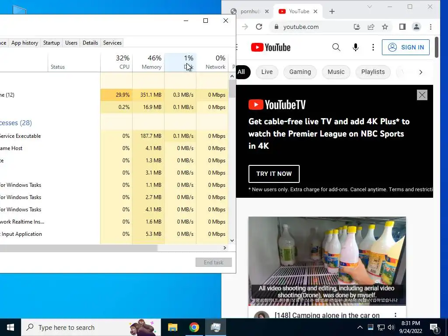Image resolution: width=448 pixels, height=336 pixels.
Task: Select the row with 1.6 MB memory
Action: click(x=114, y=222)
